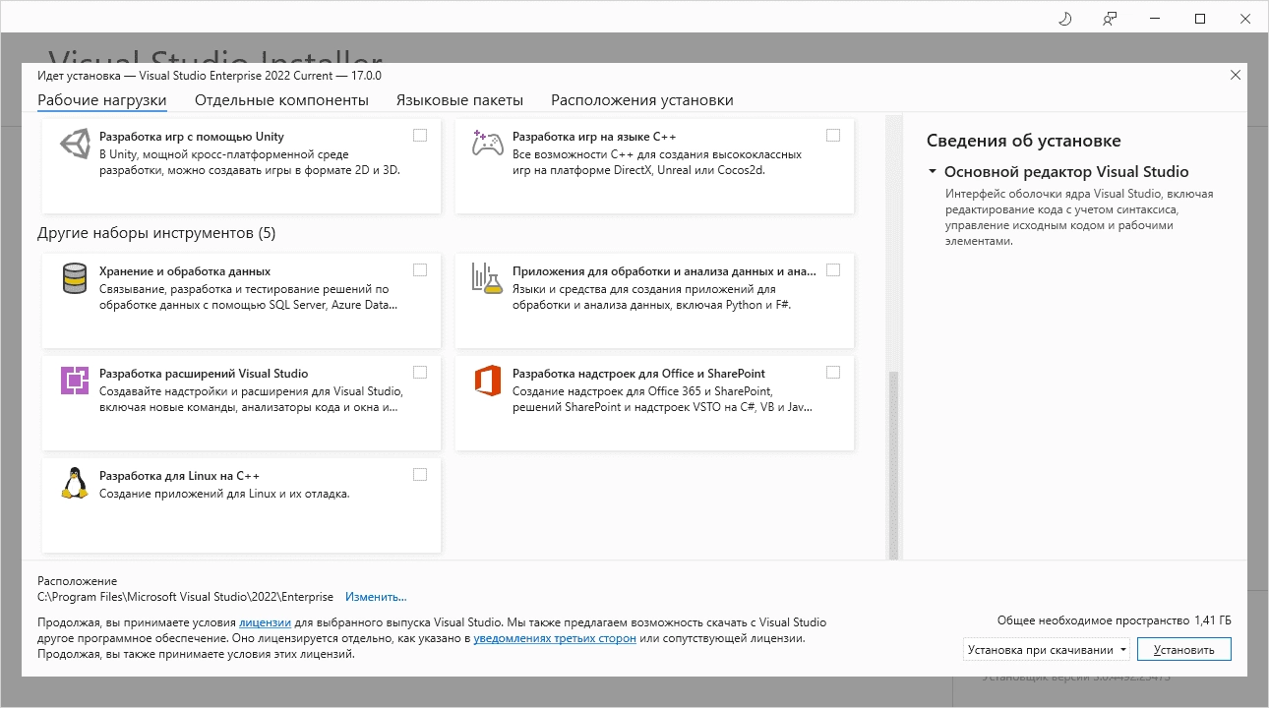Switch to Рабочие нагрузки tab
This screenshot has width=1269, height=708.
[x=102, y=100]
